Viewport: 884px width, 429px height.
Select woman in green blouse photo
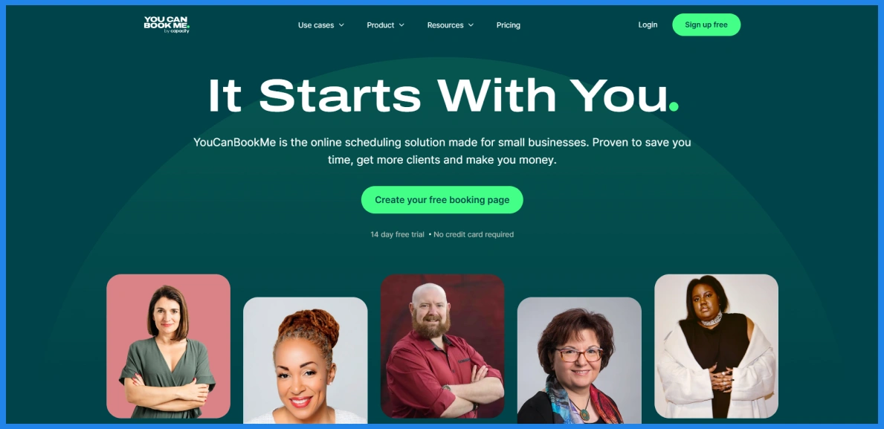click(169, 346)
